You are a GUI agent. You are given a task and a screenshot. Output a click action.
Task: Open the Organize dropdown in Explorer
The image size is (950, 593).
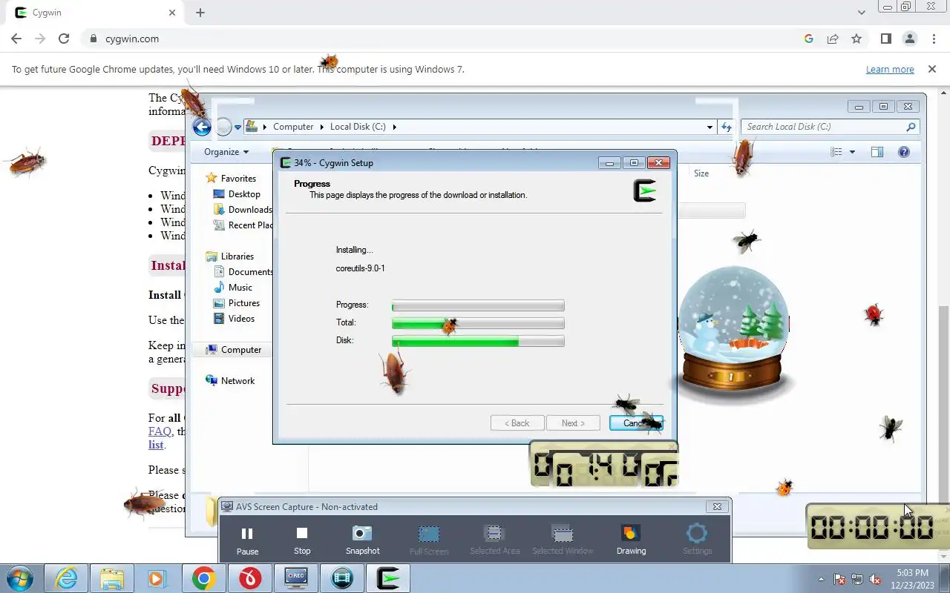[226, 152]
